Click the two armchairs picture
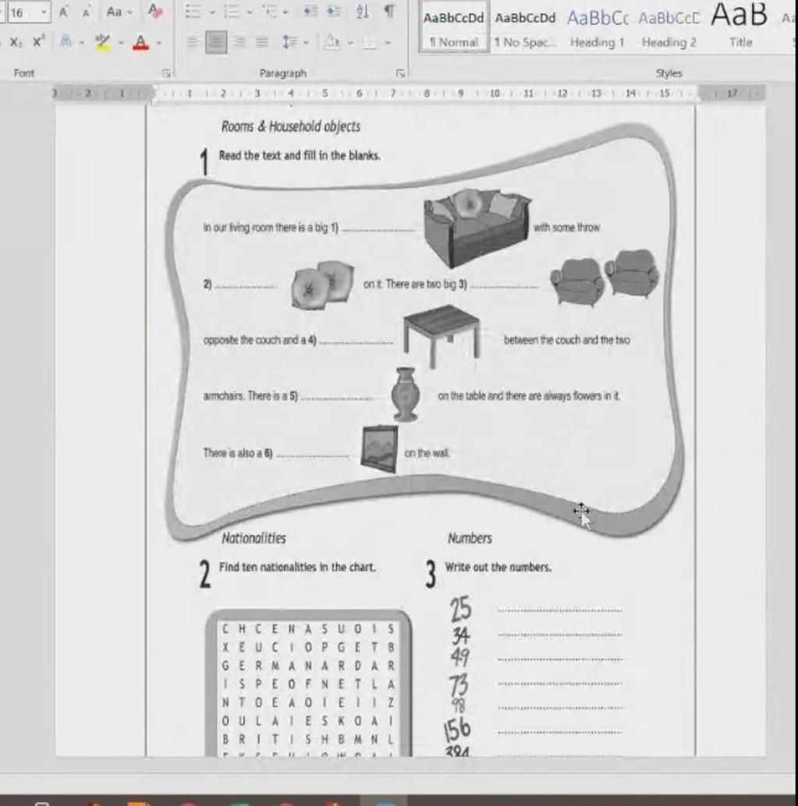 click(604, 278)
